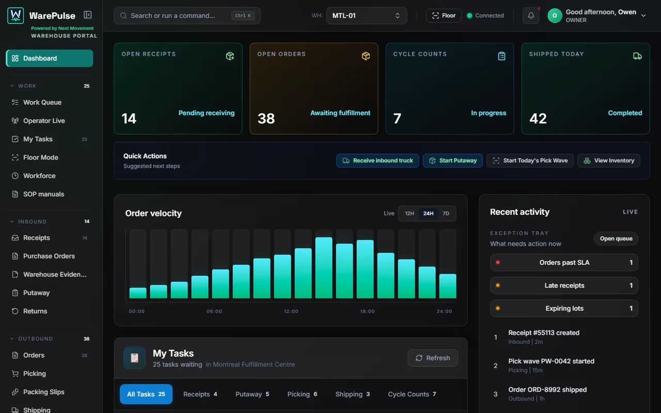
Task: Open SOP manuals
Action: pos(50,194)
